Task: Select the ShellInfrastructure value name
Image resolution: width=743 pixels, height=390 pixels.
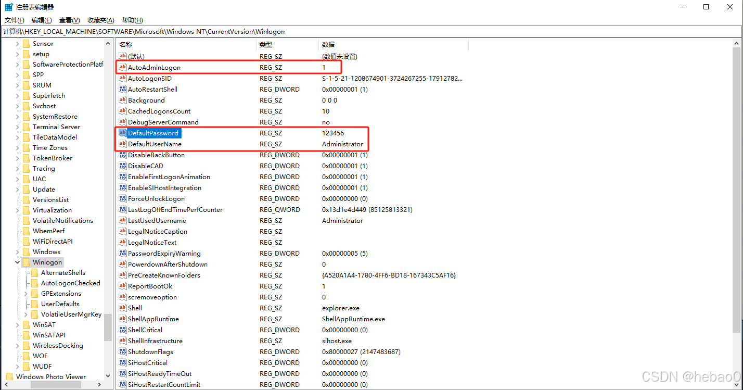Action: click(x=155, y=341)
